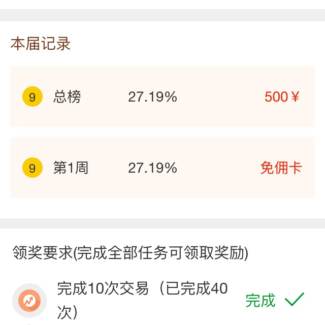Tap the 本届记录 section heading
This screenshot has width=325, height=325.
tap(41, 44)
